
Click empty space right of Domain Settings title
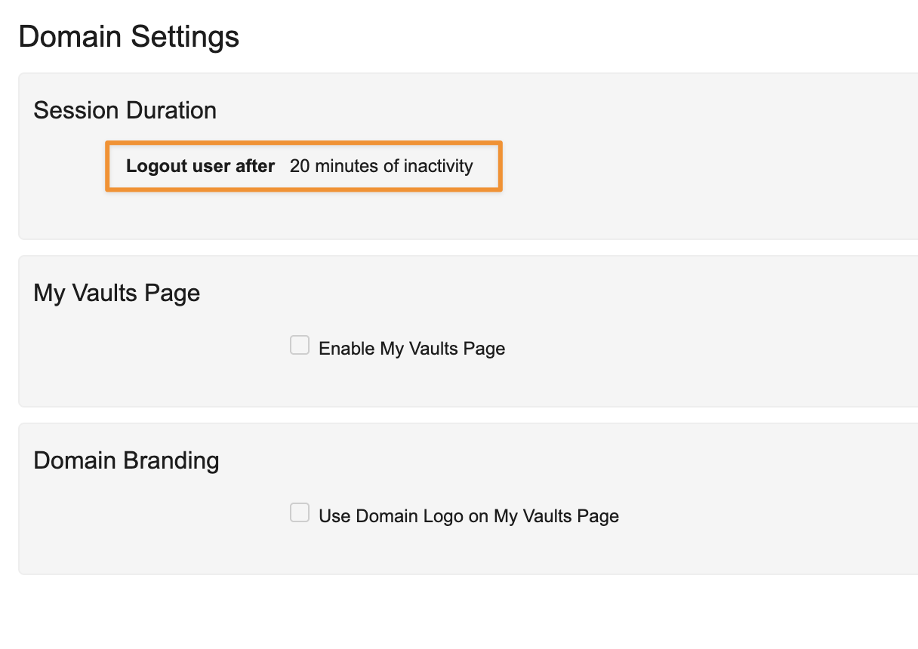(x=566, y=36)
